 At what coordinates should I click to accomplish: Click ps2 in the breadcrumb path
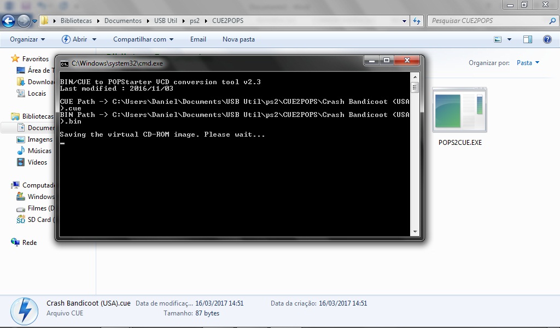tap(195, 21)
